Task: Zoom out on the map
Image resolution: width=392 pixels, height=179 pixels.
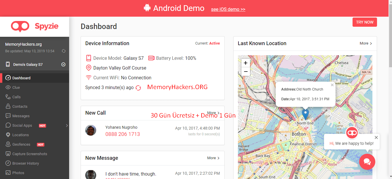Action: click(245, 72)
